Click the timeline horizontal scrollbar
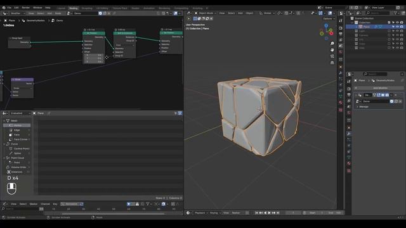 coord(113,214)
